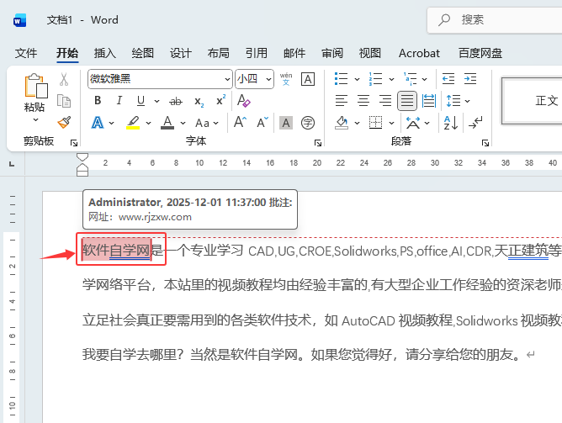Apply paragraph shading paint bucket
This screenshot has width=562, height=423.
[x=342, y=123]
